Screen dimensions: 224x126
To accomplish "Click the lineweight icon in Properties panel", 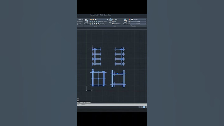I will (129, 22).
